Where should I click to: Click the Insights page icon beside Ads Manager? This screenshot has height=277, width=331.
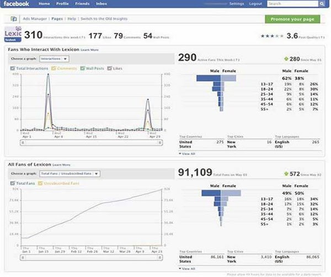[13, 19]
